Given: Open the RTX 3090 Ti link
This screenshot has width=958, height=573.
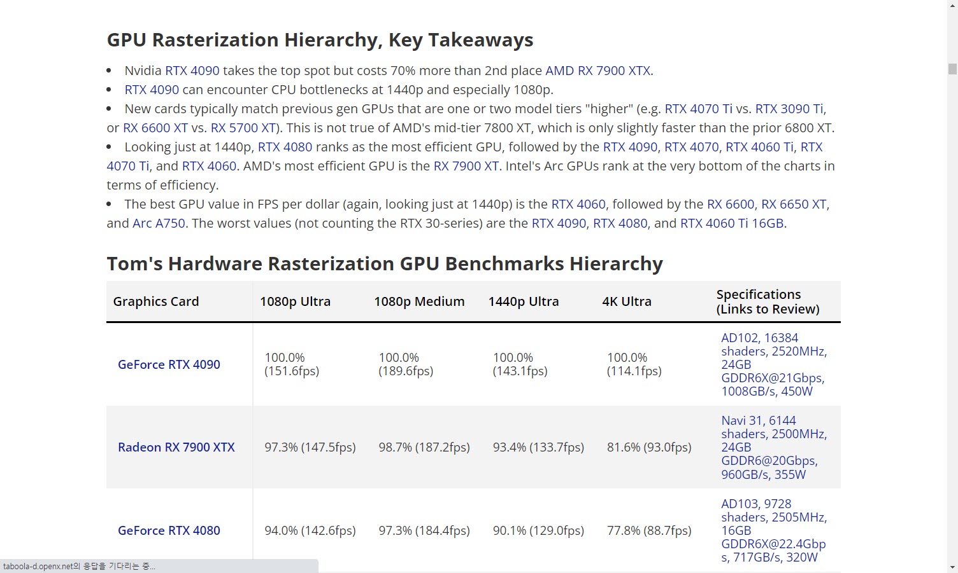Looking at the screenshot, I should [x=789, y=109].
